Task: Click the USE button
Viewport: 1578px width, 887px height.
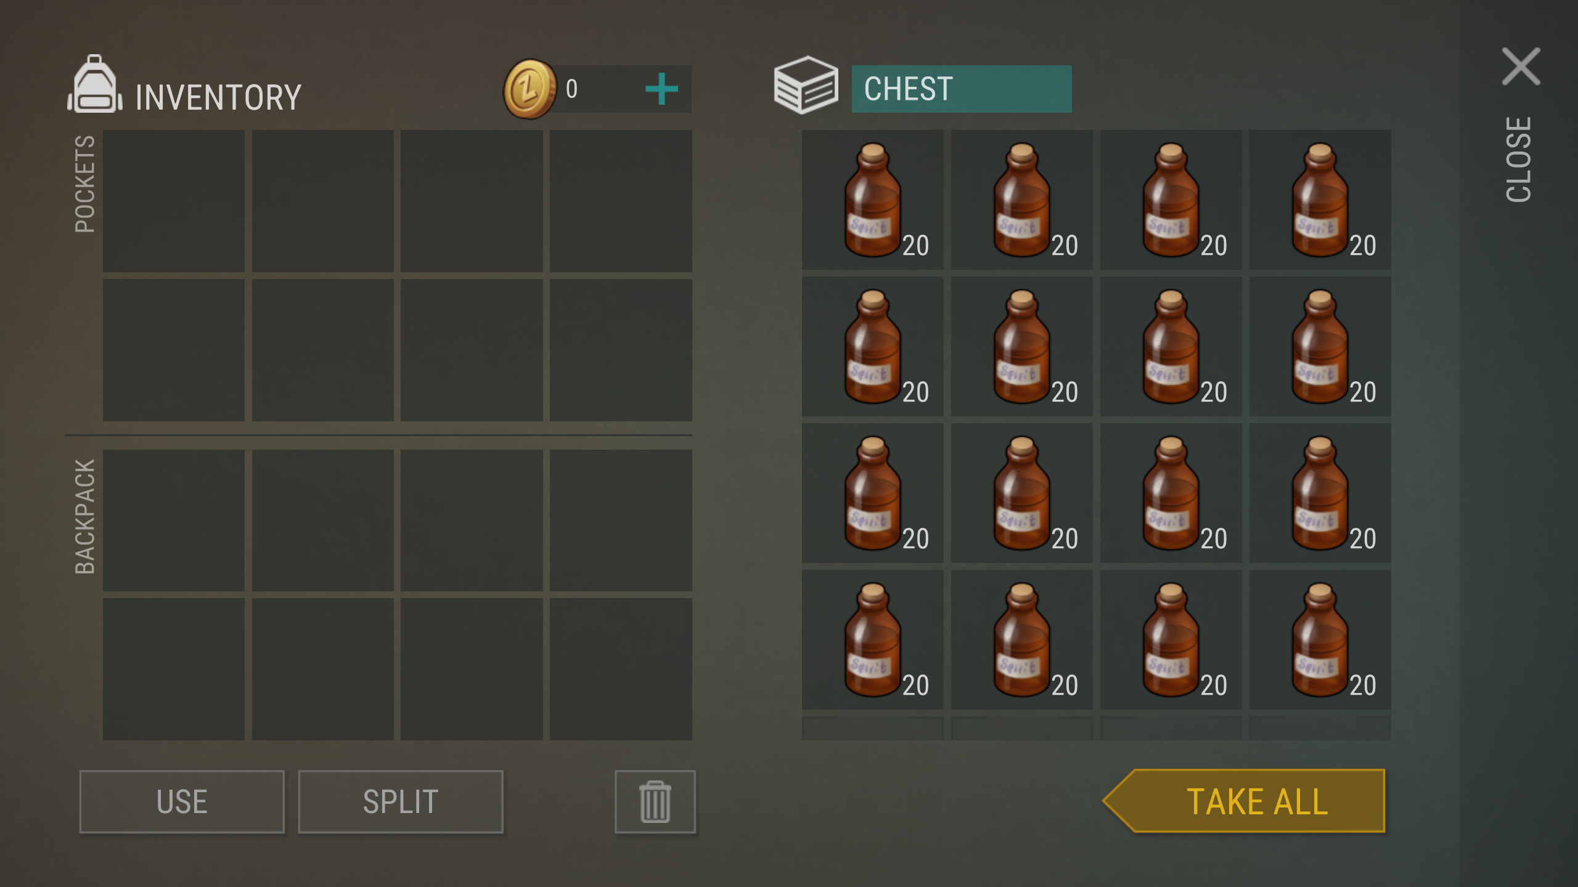Action: 182,801
